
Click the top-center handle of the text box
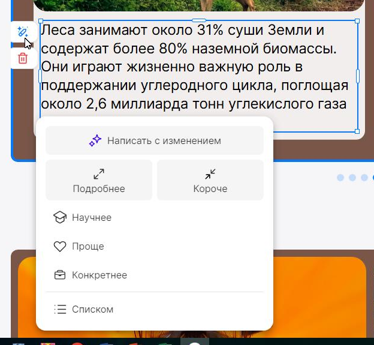tap(199, 20)
